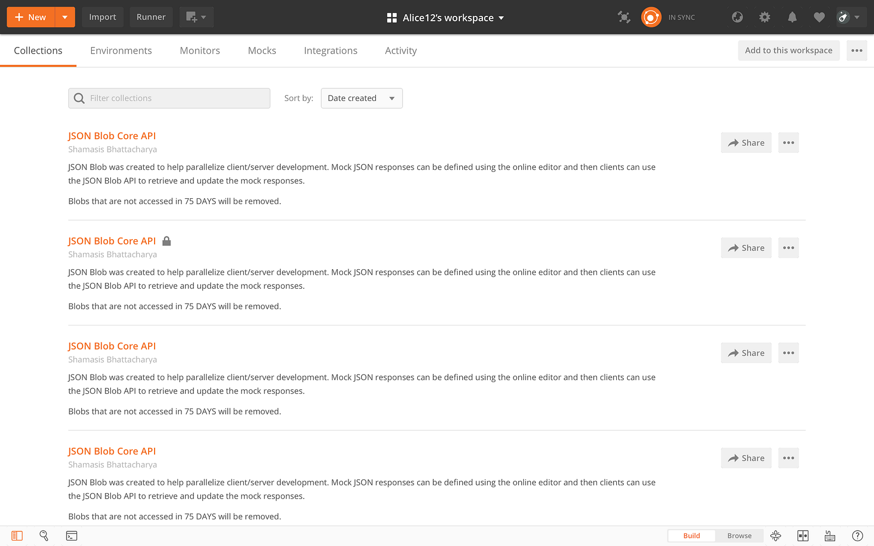Open the Find search icon at bottom
874x546 pixels.
[x=44, y=536]
